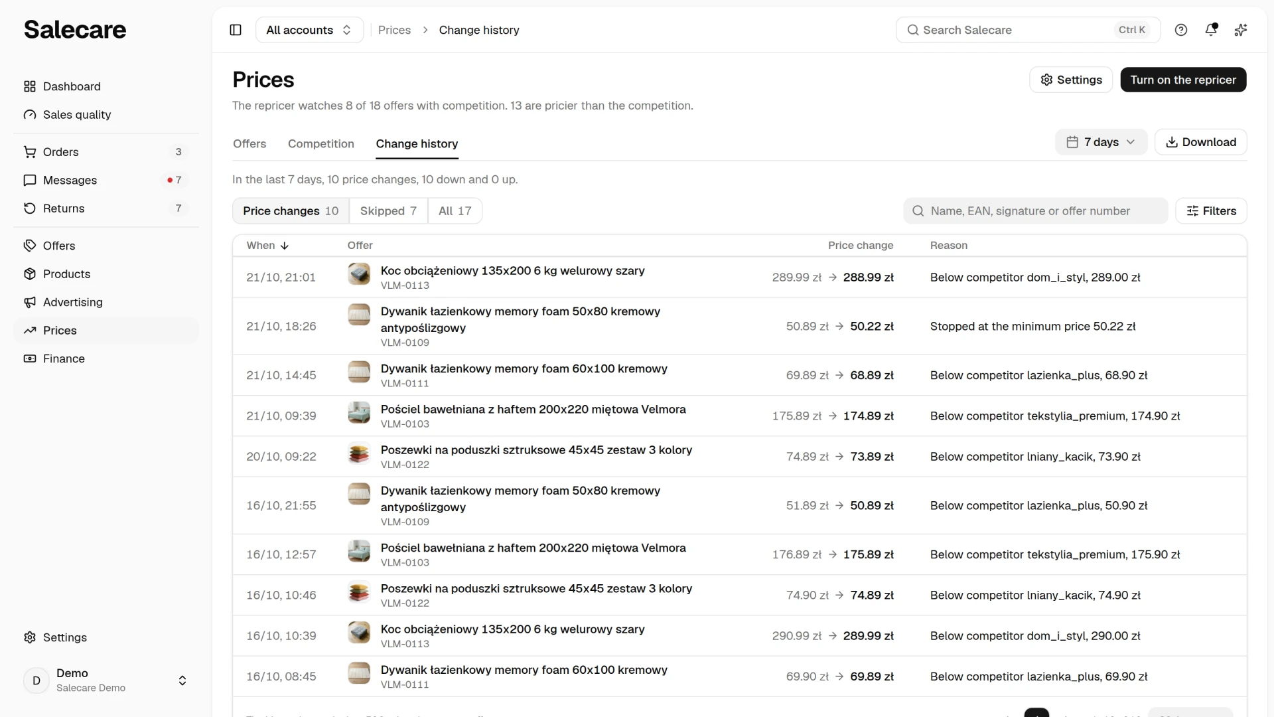Click offer Pościel bawełniana at 21/10, 09:39
1274x717 pixels.
click(533, 410)
